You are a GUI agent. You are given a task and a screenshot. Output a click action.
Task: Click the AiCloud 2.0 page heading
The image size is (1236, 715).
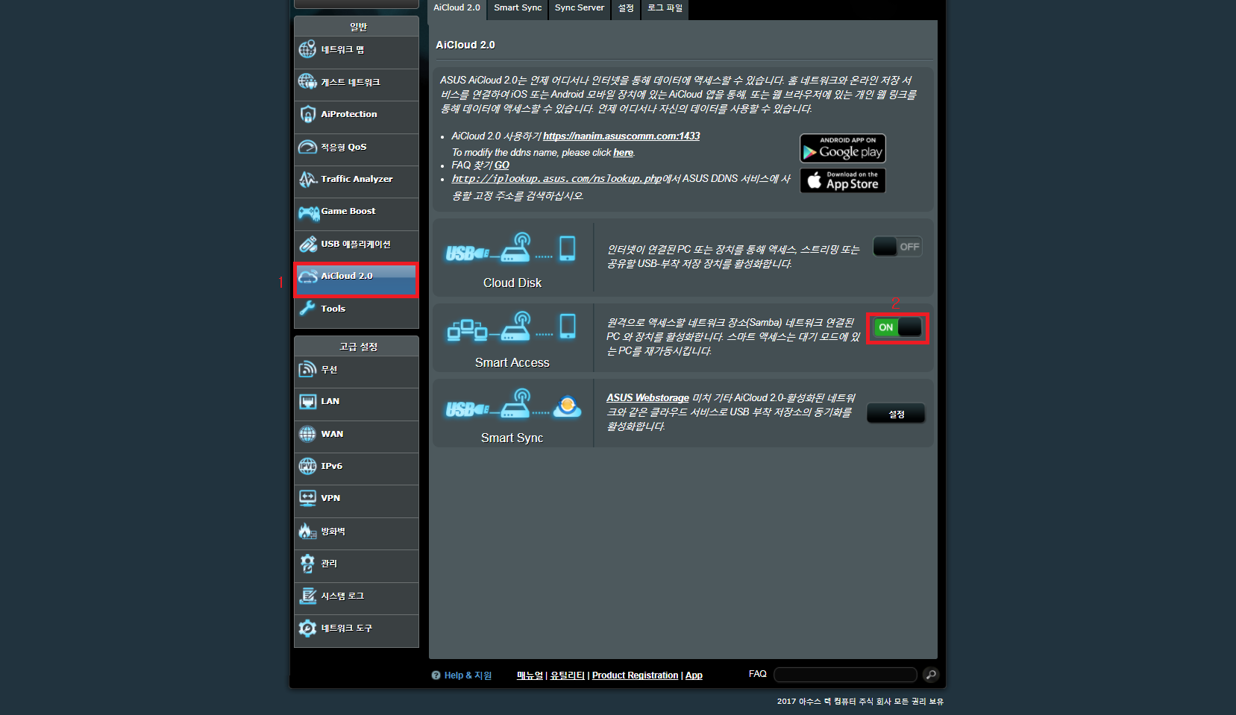(465, 45)
